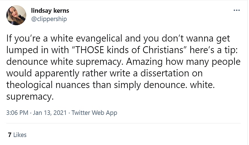
Task: Click the 3:06 PM time in timestamp
Action: [x=18, y=113]
